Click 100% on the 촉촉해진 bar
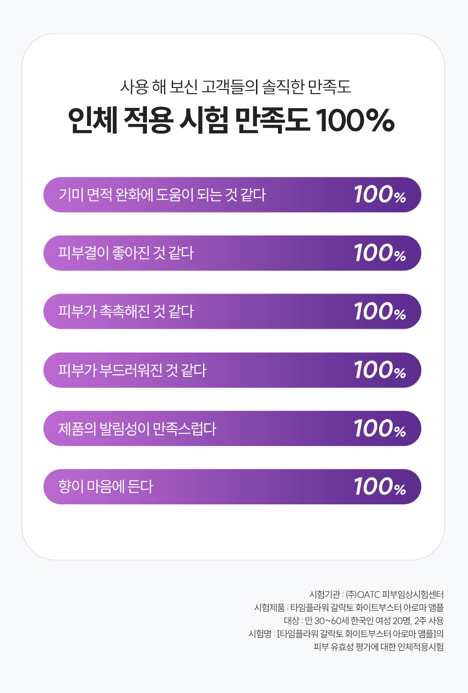Screen dimensions: 468x693 click(380, 311)
